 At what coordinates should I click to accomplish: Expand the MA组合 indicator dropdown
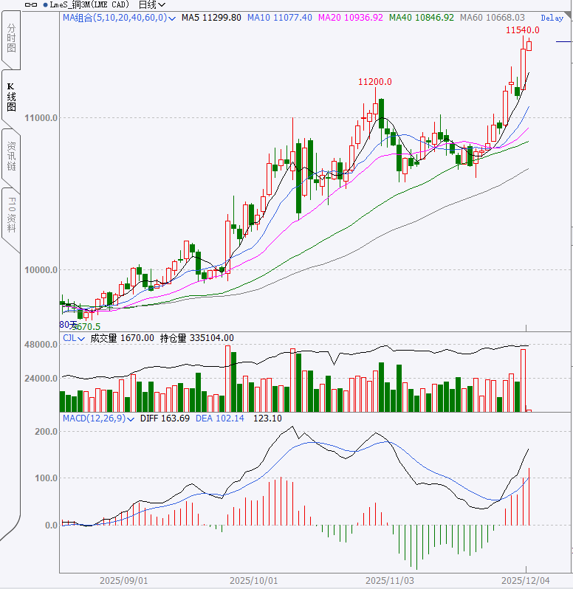coord(172,17)
